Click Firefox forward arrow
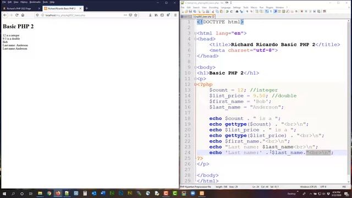The width and height of the screenshot is (352, 198). (x=11, y=15)
